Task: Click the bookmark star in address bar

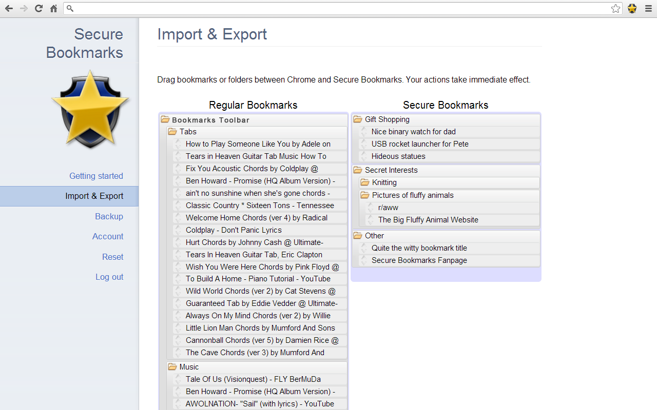Action: point(615,8)
